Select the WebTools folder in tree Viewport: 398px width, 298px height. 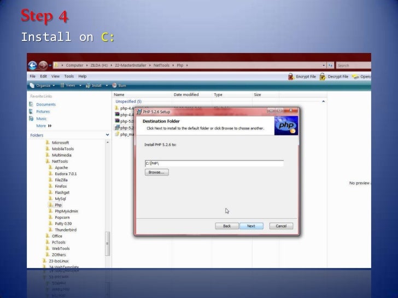[61, 248]
